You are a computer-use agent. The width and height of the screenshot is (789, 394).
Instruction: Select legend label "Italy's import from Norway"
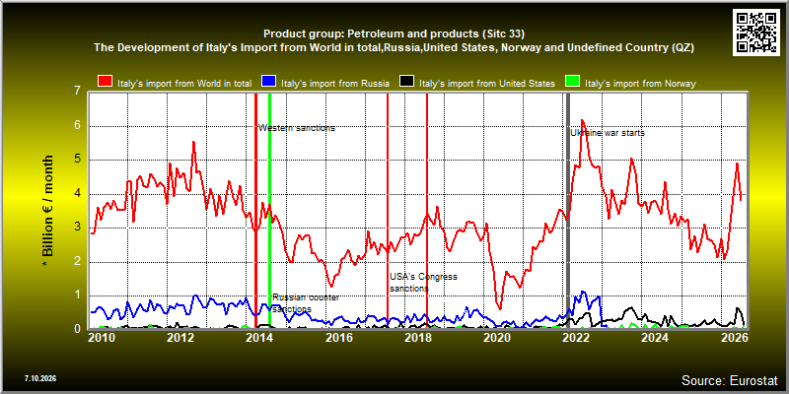(x=640, y=84)
